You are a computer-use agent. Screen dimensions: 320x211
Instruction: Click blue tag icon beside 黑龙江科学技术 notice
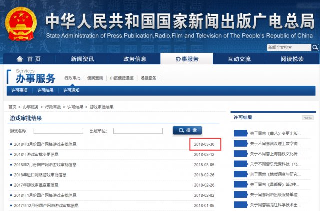[241, 205]
